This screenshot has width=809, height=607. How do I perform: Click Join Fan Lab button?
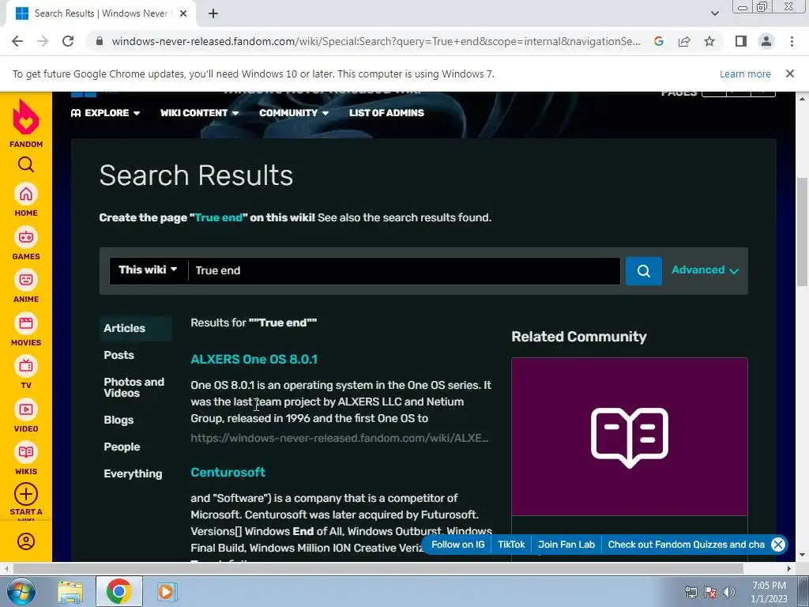(x=566, y=545)
